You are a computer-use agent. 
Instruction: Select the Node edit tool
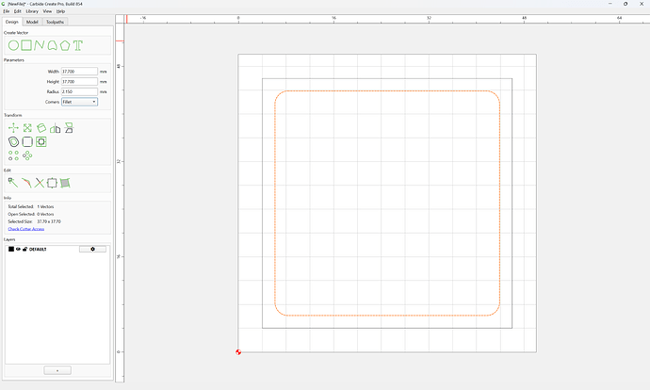point(13,183)
